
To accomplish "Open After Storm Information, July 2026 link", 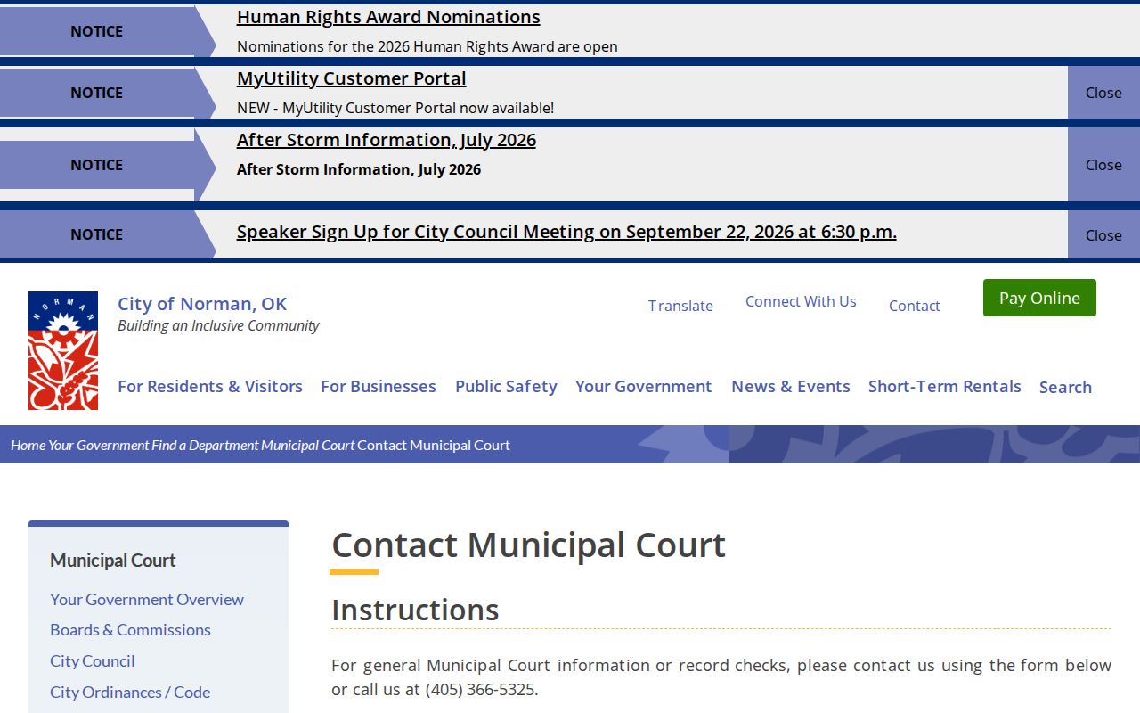I will [x=387, y=140].
